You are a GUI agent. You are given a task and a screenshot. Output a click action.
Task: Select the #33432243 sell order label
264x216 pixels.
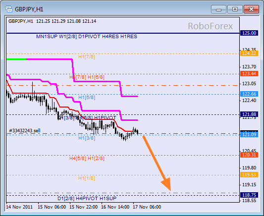click(x=25, y=130)
